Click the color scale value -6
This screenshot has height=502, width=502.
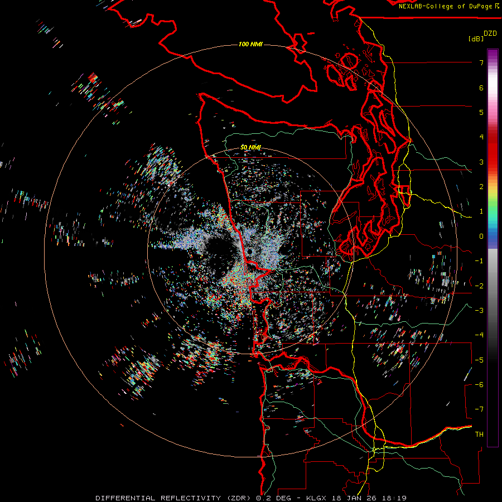point(479,385)
